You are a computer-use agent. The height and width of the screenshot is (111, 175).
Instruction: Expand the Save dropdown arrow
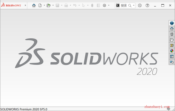tap(62, 5)
